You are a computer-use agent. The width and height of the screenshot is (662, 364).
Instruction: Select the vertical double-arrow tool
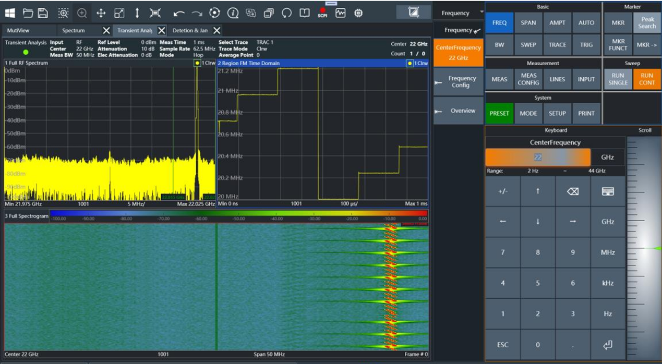point(137,13)
